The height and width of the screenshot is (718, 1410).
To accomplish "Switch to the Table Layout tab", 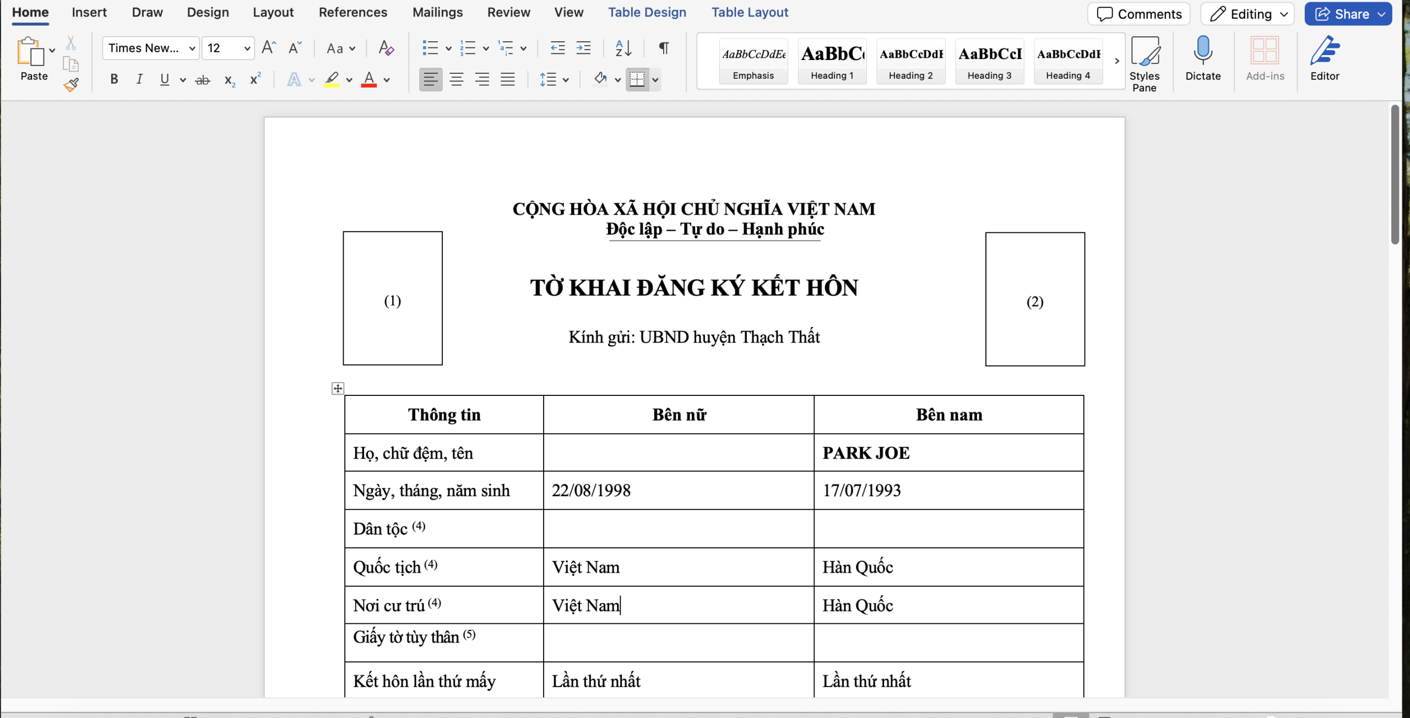I will pyautogui.click(x=749, y=12).
